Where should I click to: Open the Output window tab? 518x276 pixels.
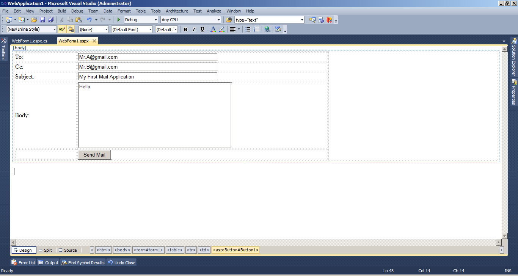49,262
